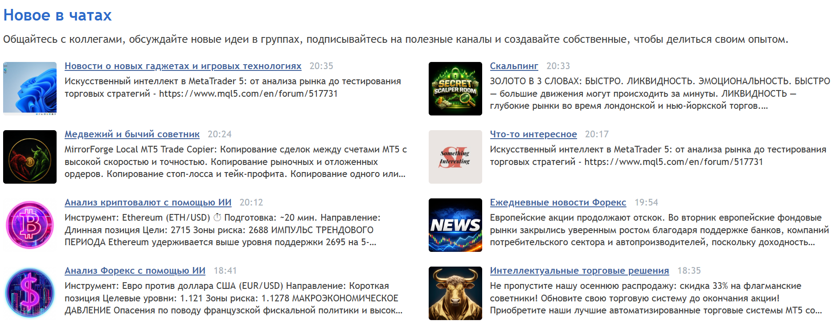This screenshot has height=329, width=836.
Task: Click the 20:33 timestamp beside Скальпинг
Action: (558, 66)
